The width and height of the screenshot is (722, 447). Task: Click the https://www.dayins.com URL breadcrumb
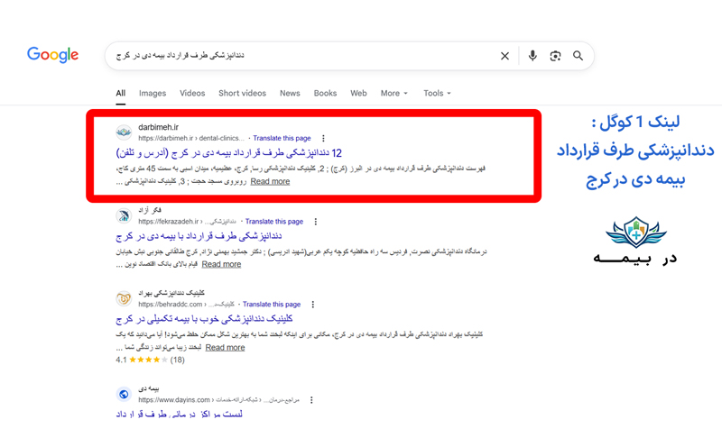218,400
